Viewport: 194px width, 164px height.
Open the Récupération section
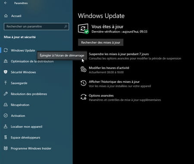tap(20, 105)
